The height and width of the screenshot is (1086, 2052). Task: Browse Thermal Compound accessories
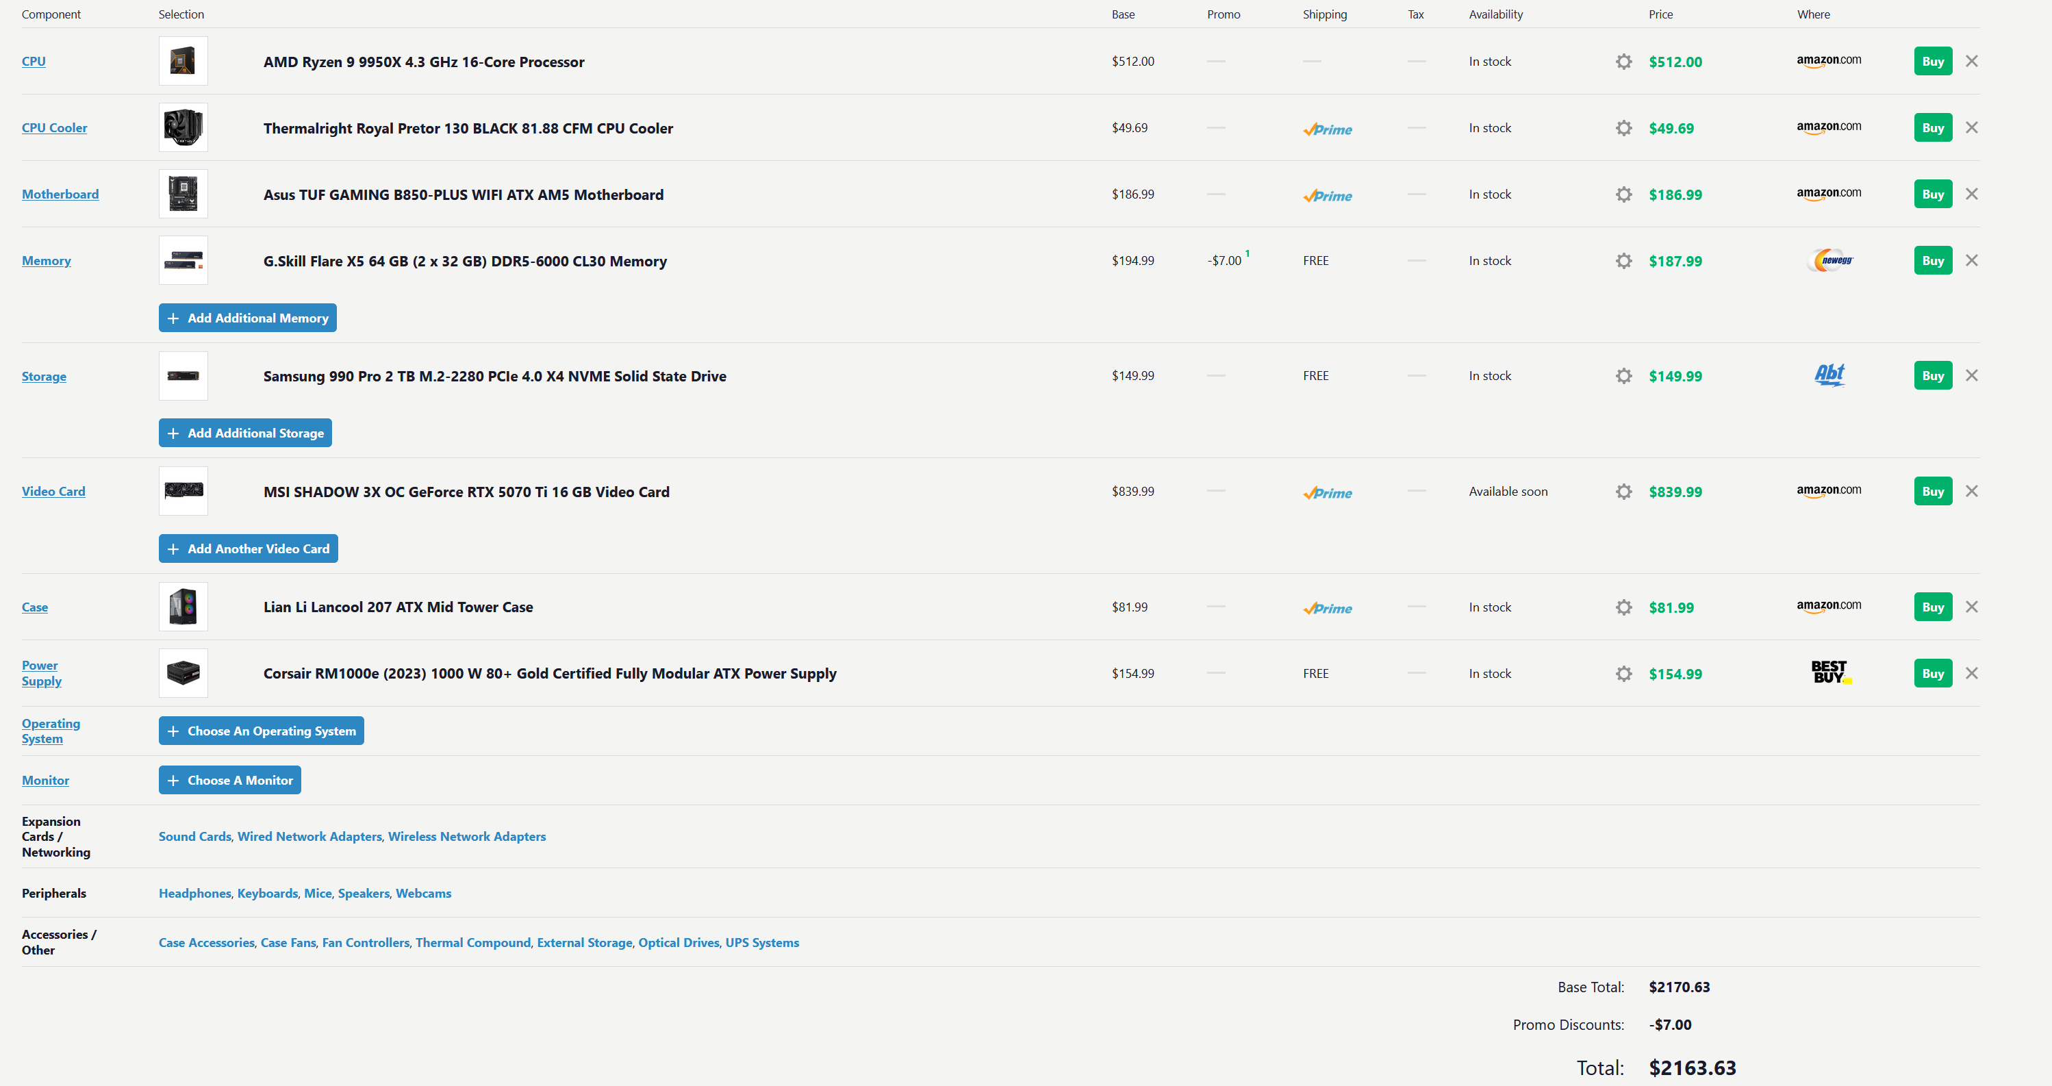coord(473,943)
